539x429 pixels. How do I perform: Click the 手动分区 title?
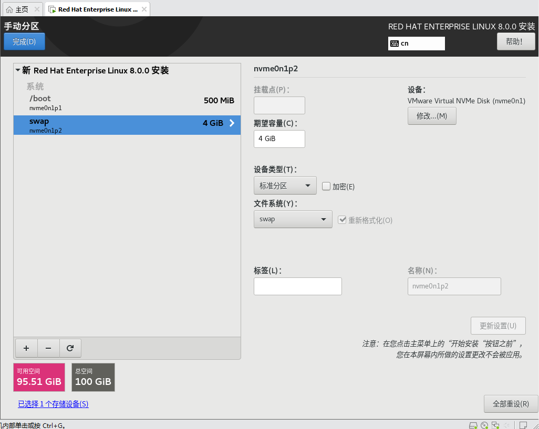pos(22,26)
